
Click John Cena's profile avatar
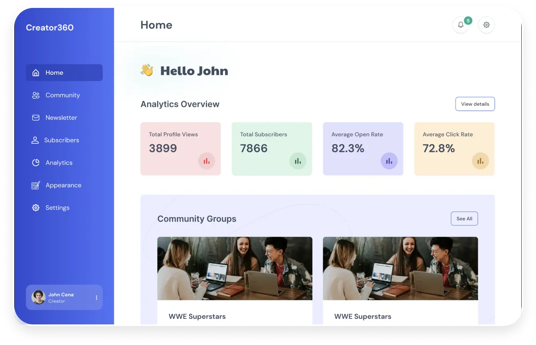pyautogui.click(x=38, y=297)
